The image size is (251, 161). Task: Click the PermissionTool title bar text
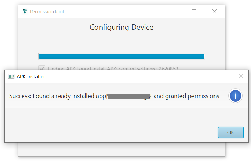tap(47, 12)
